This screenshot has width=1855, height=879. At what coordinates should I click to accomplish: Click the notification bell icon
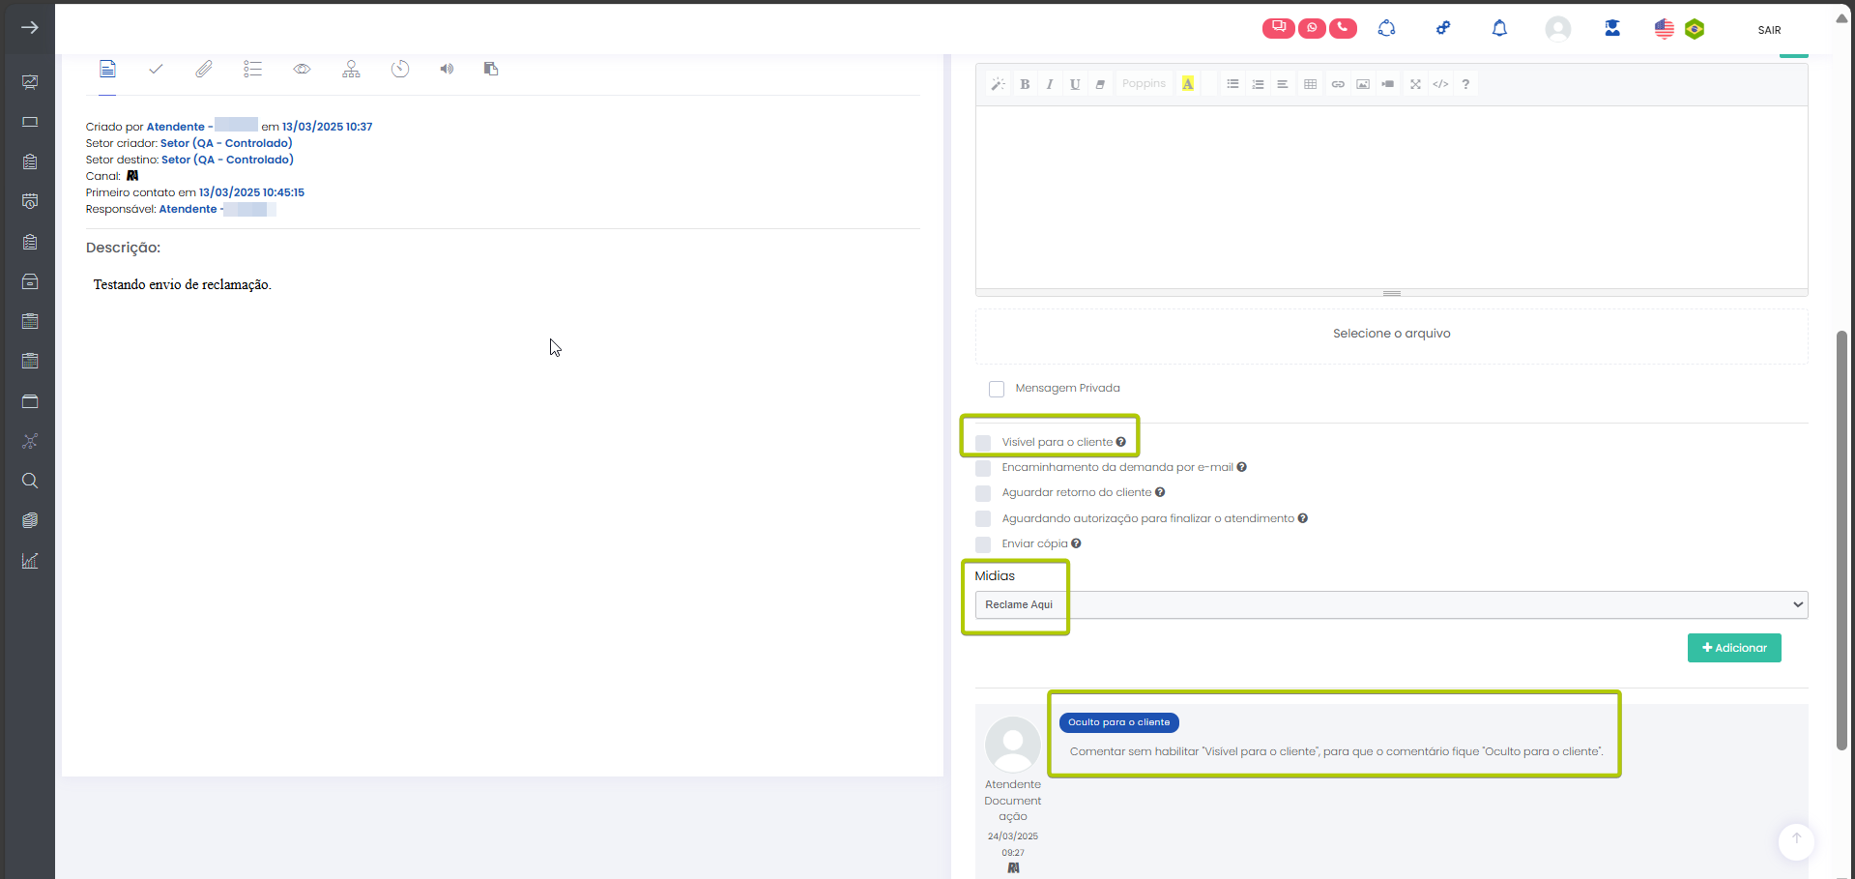click(x=1499, y=29)
